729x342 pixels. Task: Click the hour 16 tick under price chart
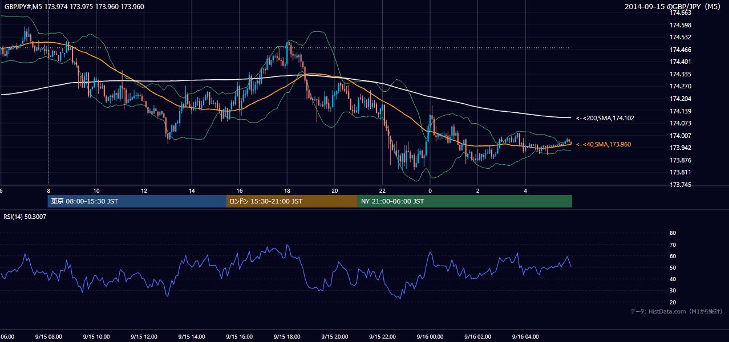point(240,191)
